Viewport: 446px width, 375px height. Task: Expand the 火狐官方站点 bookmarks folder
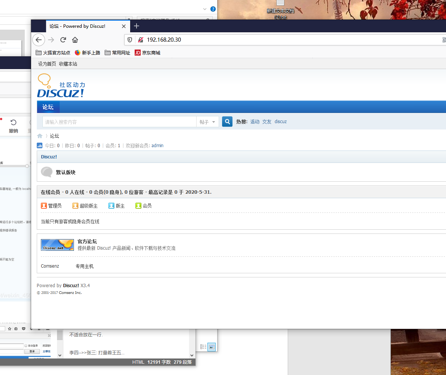click(x=39, y=53)
